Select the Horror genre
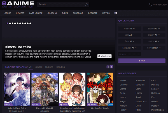 (x=123, y=97)
